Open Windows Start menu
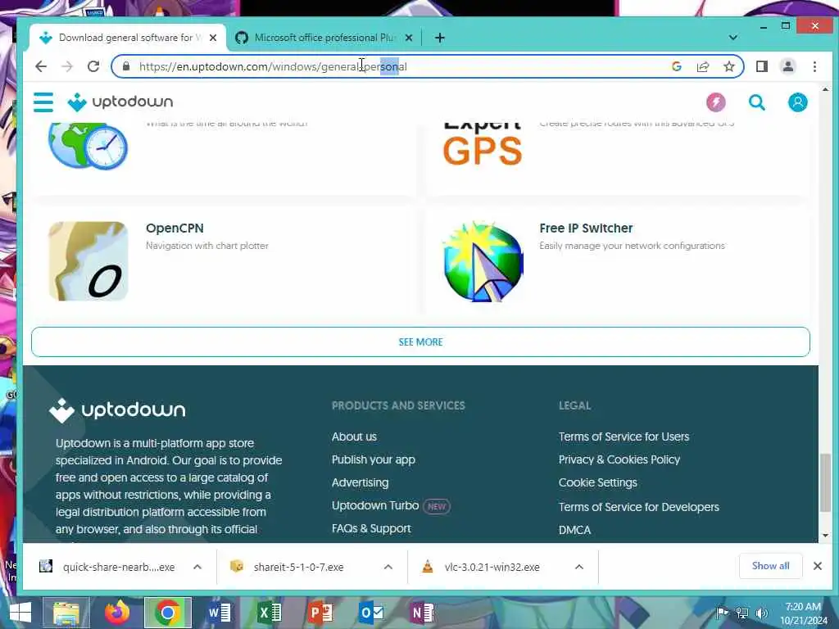Image resolution: width=839 pixels, height=629 pixels. point(20,613)
